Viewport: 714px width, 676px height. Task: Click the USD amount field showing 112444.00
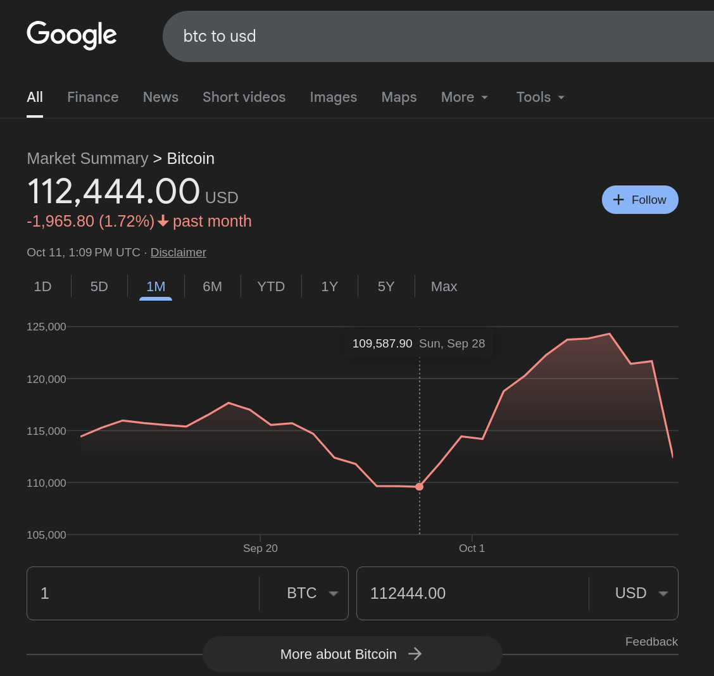pyautogui.click(x=473, y=593)
